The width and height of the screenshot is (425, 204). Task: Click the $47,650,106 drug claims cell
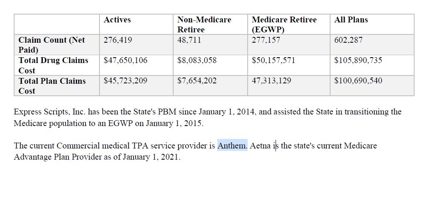pos(125,61)
